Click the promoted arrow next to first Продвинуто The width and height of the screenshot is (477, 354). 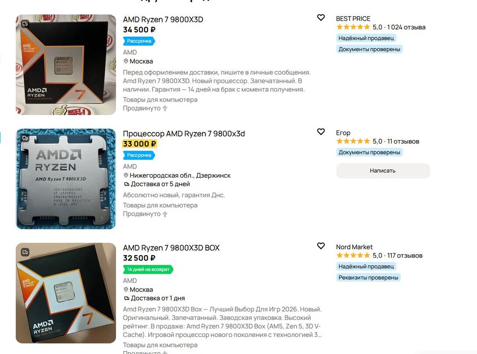coord(165,108)
